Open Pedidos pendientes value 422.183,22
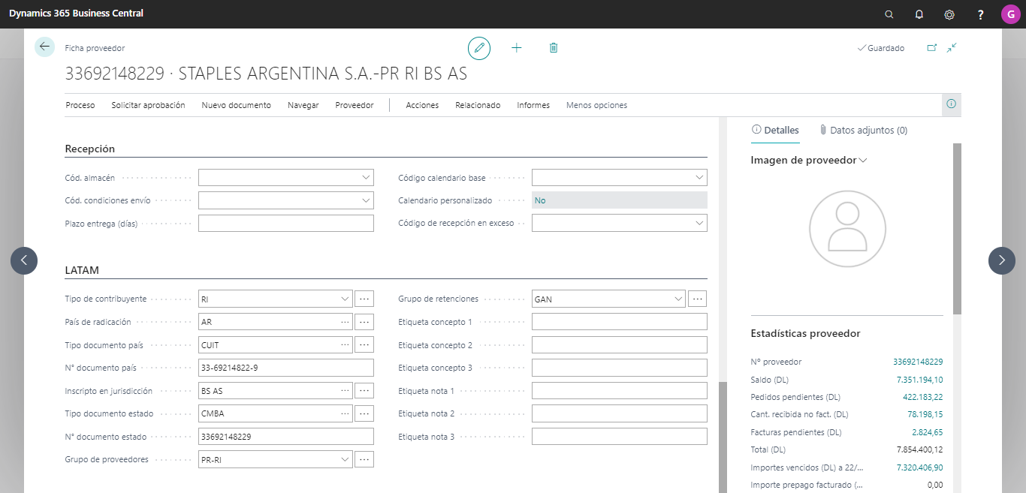 923,397
